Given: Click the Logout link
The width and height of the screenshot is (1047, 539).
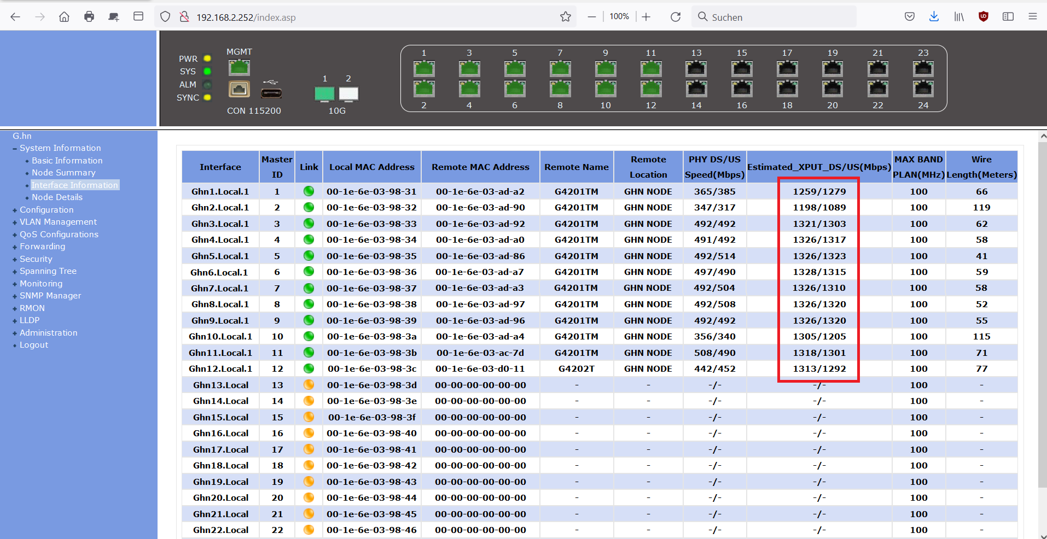Looking at the screenshot, I should tap(34, 345).
